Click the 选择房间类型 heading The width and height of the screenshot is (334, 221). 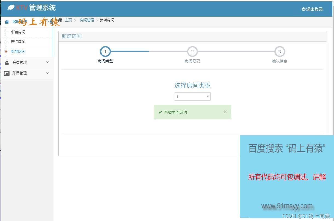pyautogui.click(x=192, y=85)
